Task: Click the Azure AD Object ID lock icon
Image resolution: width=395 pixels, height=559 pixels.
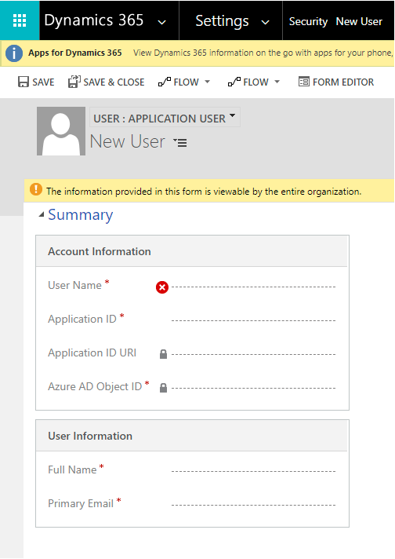Action: coord(163,388)
